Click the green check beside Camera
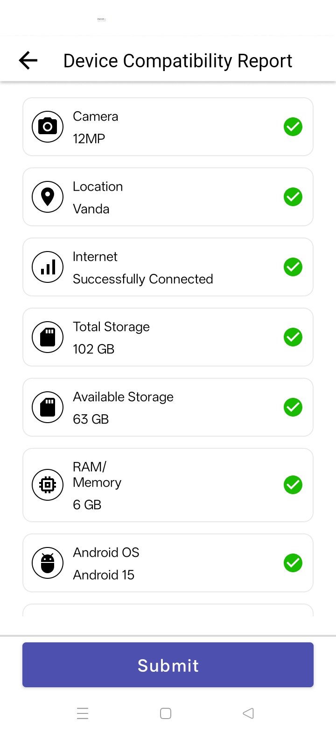 (x=293, y=127)
